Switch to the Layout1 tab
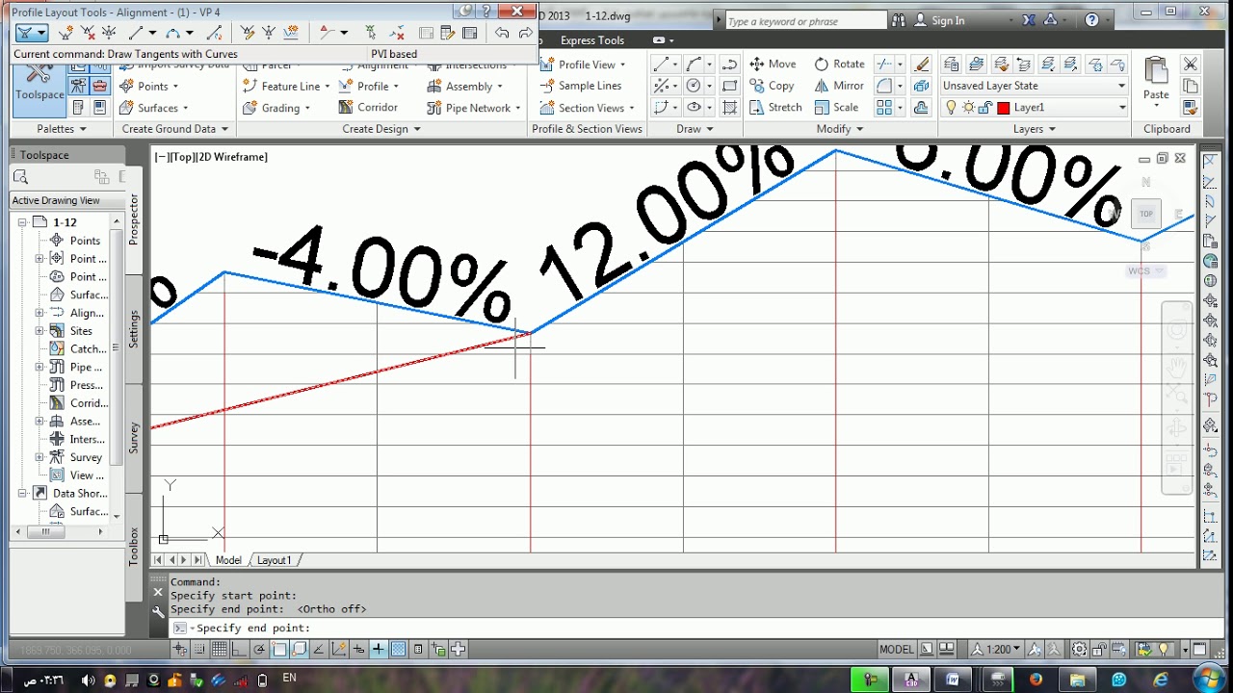 click(x=274, y=560)
